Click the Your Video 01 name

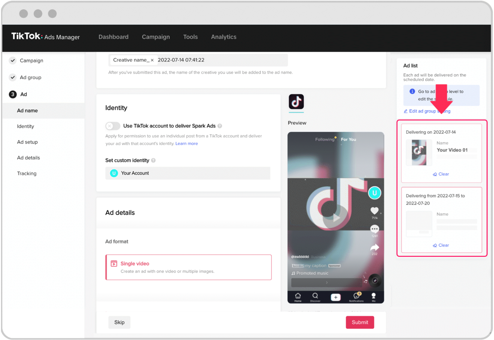click(x=452, y=150)
